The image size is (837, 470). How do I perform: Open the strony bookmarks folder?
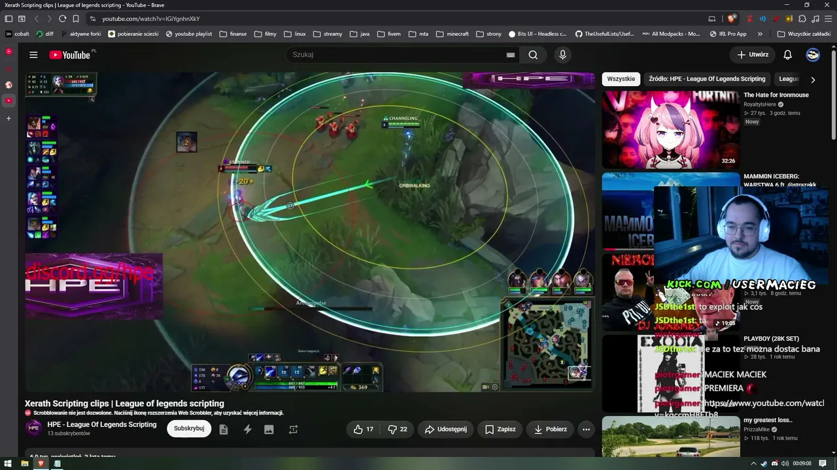pos(489,34)
